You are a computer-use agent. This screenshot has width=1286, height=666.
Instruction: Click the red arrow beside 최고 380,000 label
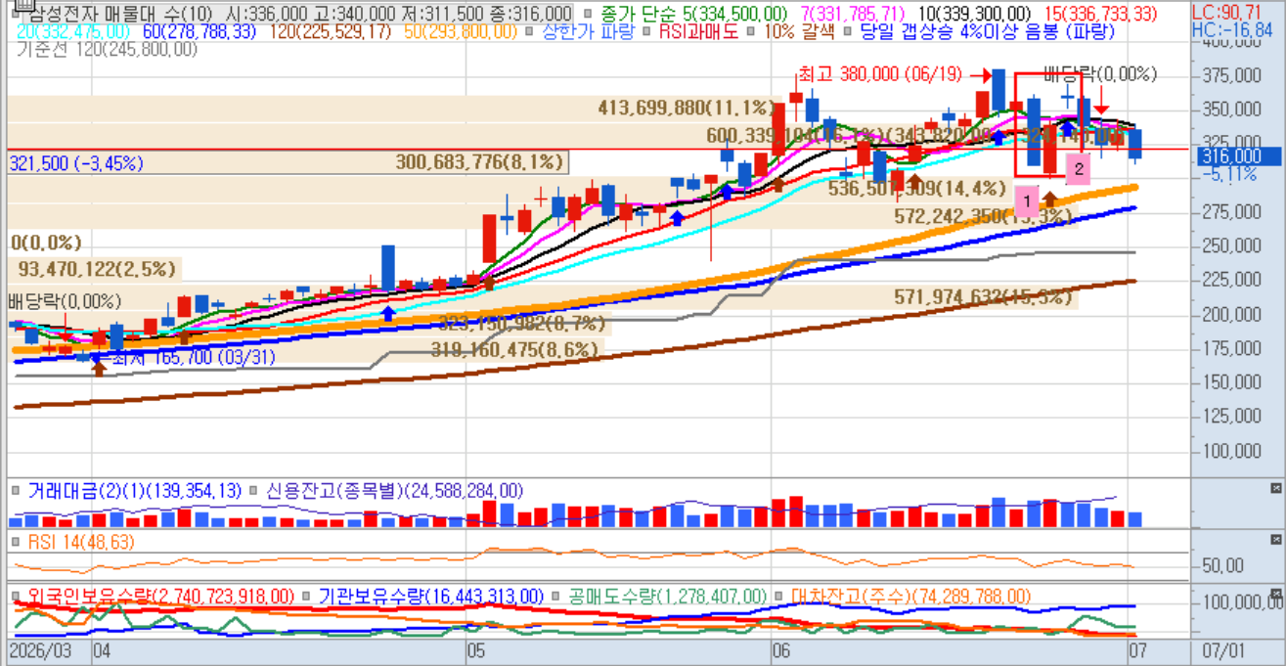point(980,73)
